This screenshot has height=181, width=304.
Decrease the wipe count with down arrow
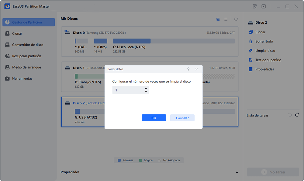pos(146,92)
